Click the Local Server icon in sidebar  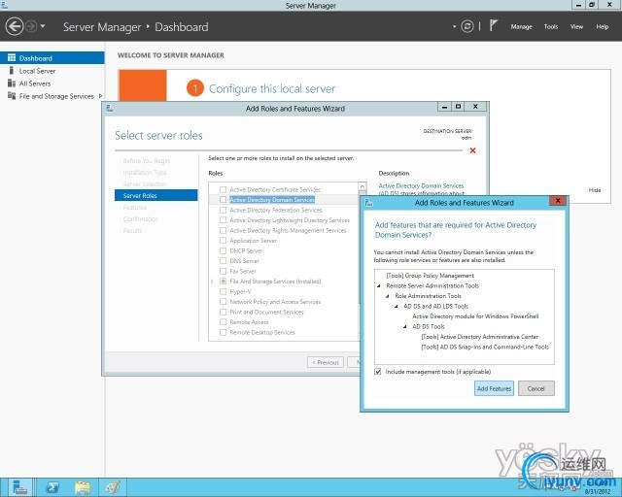(12, 71)
